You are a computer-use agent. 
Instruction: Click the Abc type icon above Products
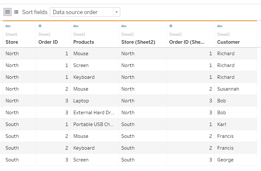coord(76,26)
